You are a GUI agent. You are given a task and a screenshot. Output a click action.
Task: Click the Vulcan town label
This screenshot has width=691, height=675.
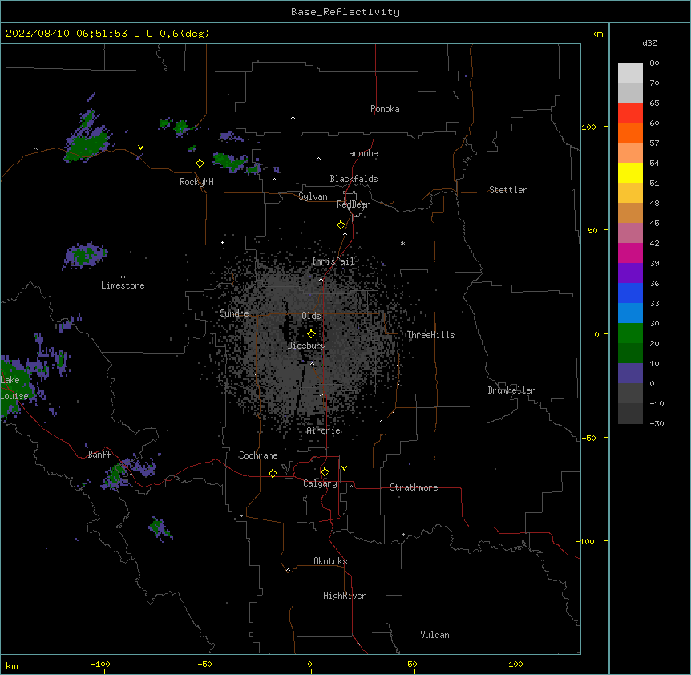[434, 635]
